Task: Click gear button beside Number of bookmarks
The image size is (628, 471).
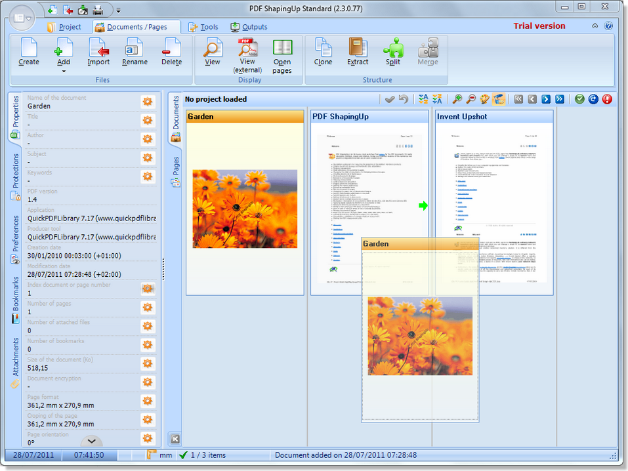Action: 148,345
